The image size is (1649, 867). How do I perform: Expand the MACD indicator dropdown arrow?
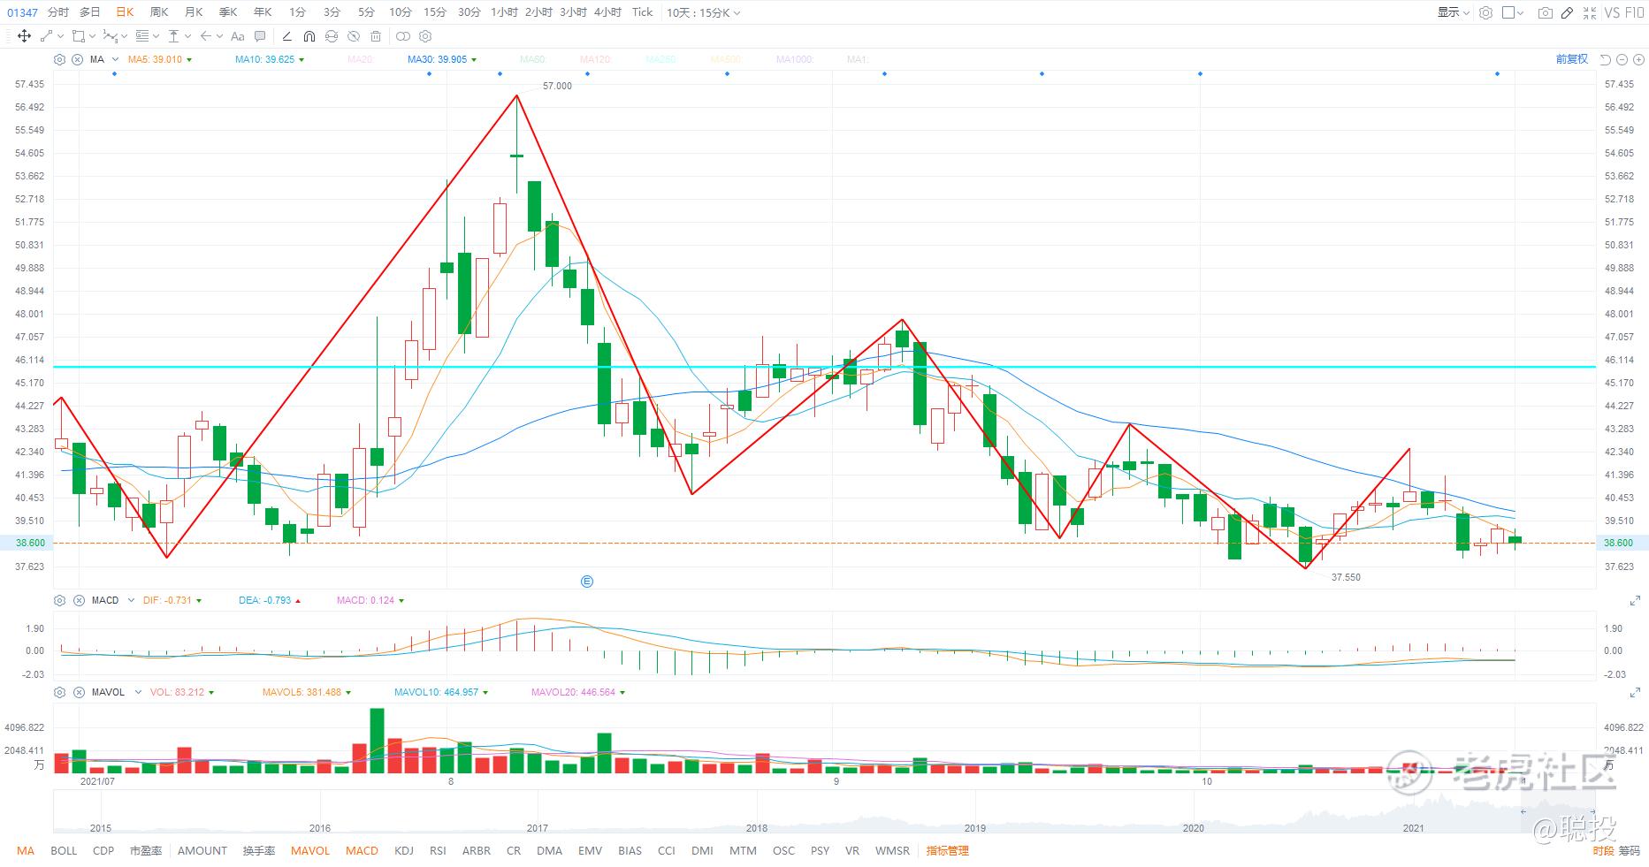[131, 600]
